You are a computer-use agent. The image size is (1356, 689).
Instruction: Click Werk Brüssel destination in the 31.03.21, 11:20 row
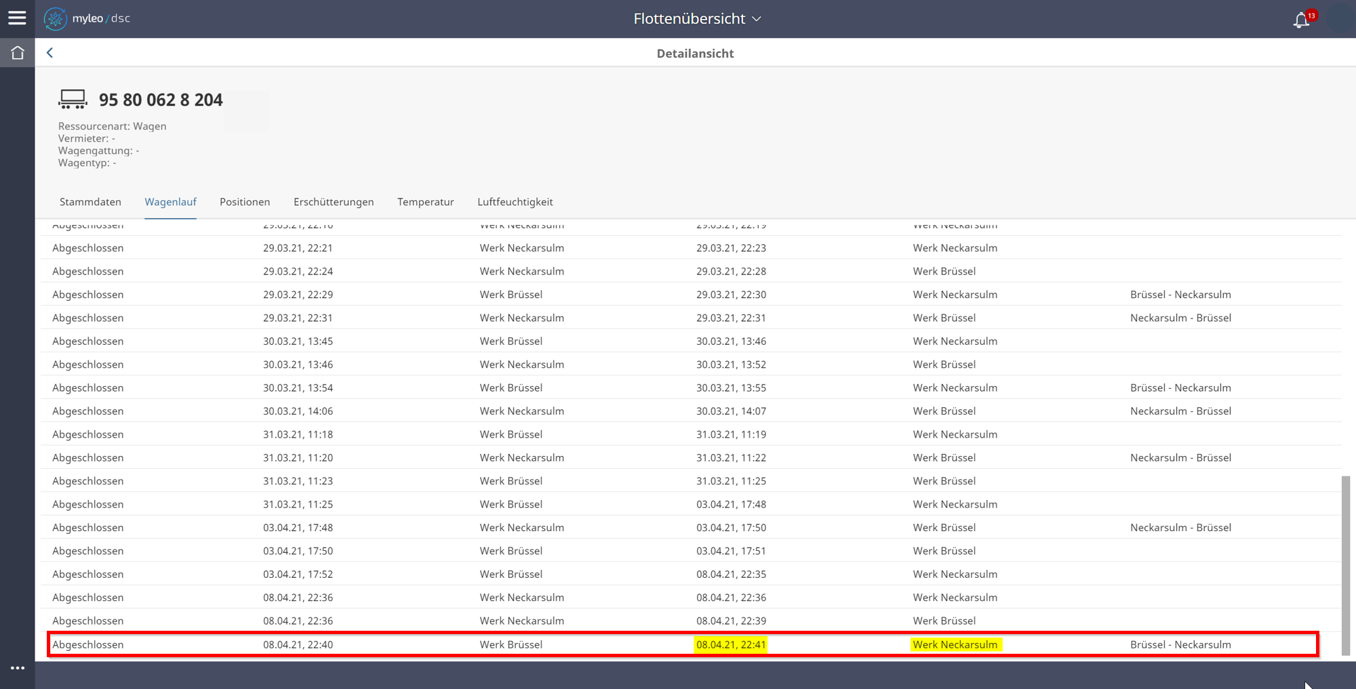point(944,458)
